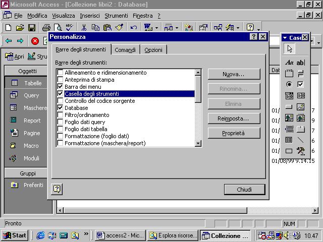The image size is (323, 242).
Task: Open the Visualizza menu
Action: click(x=63, y=16)
